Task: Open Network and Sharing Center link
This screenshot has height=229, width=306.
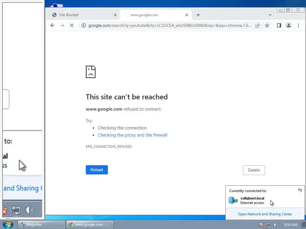Action: 265,214
